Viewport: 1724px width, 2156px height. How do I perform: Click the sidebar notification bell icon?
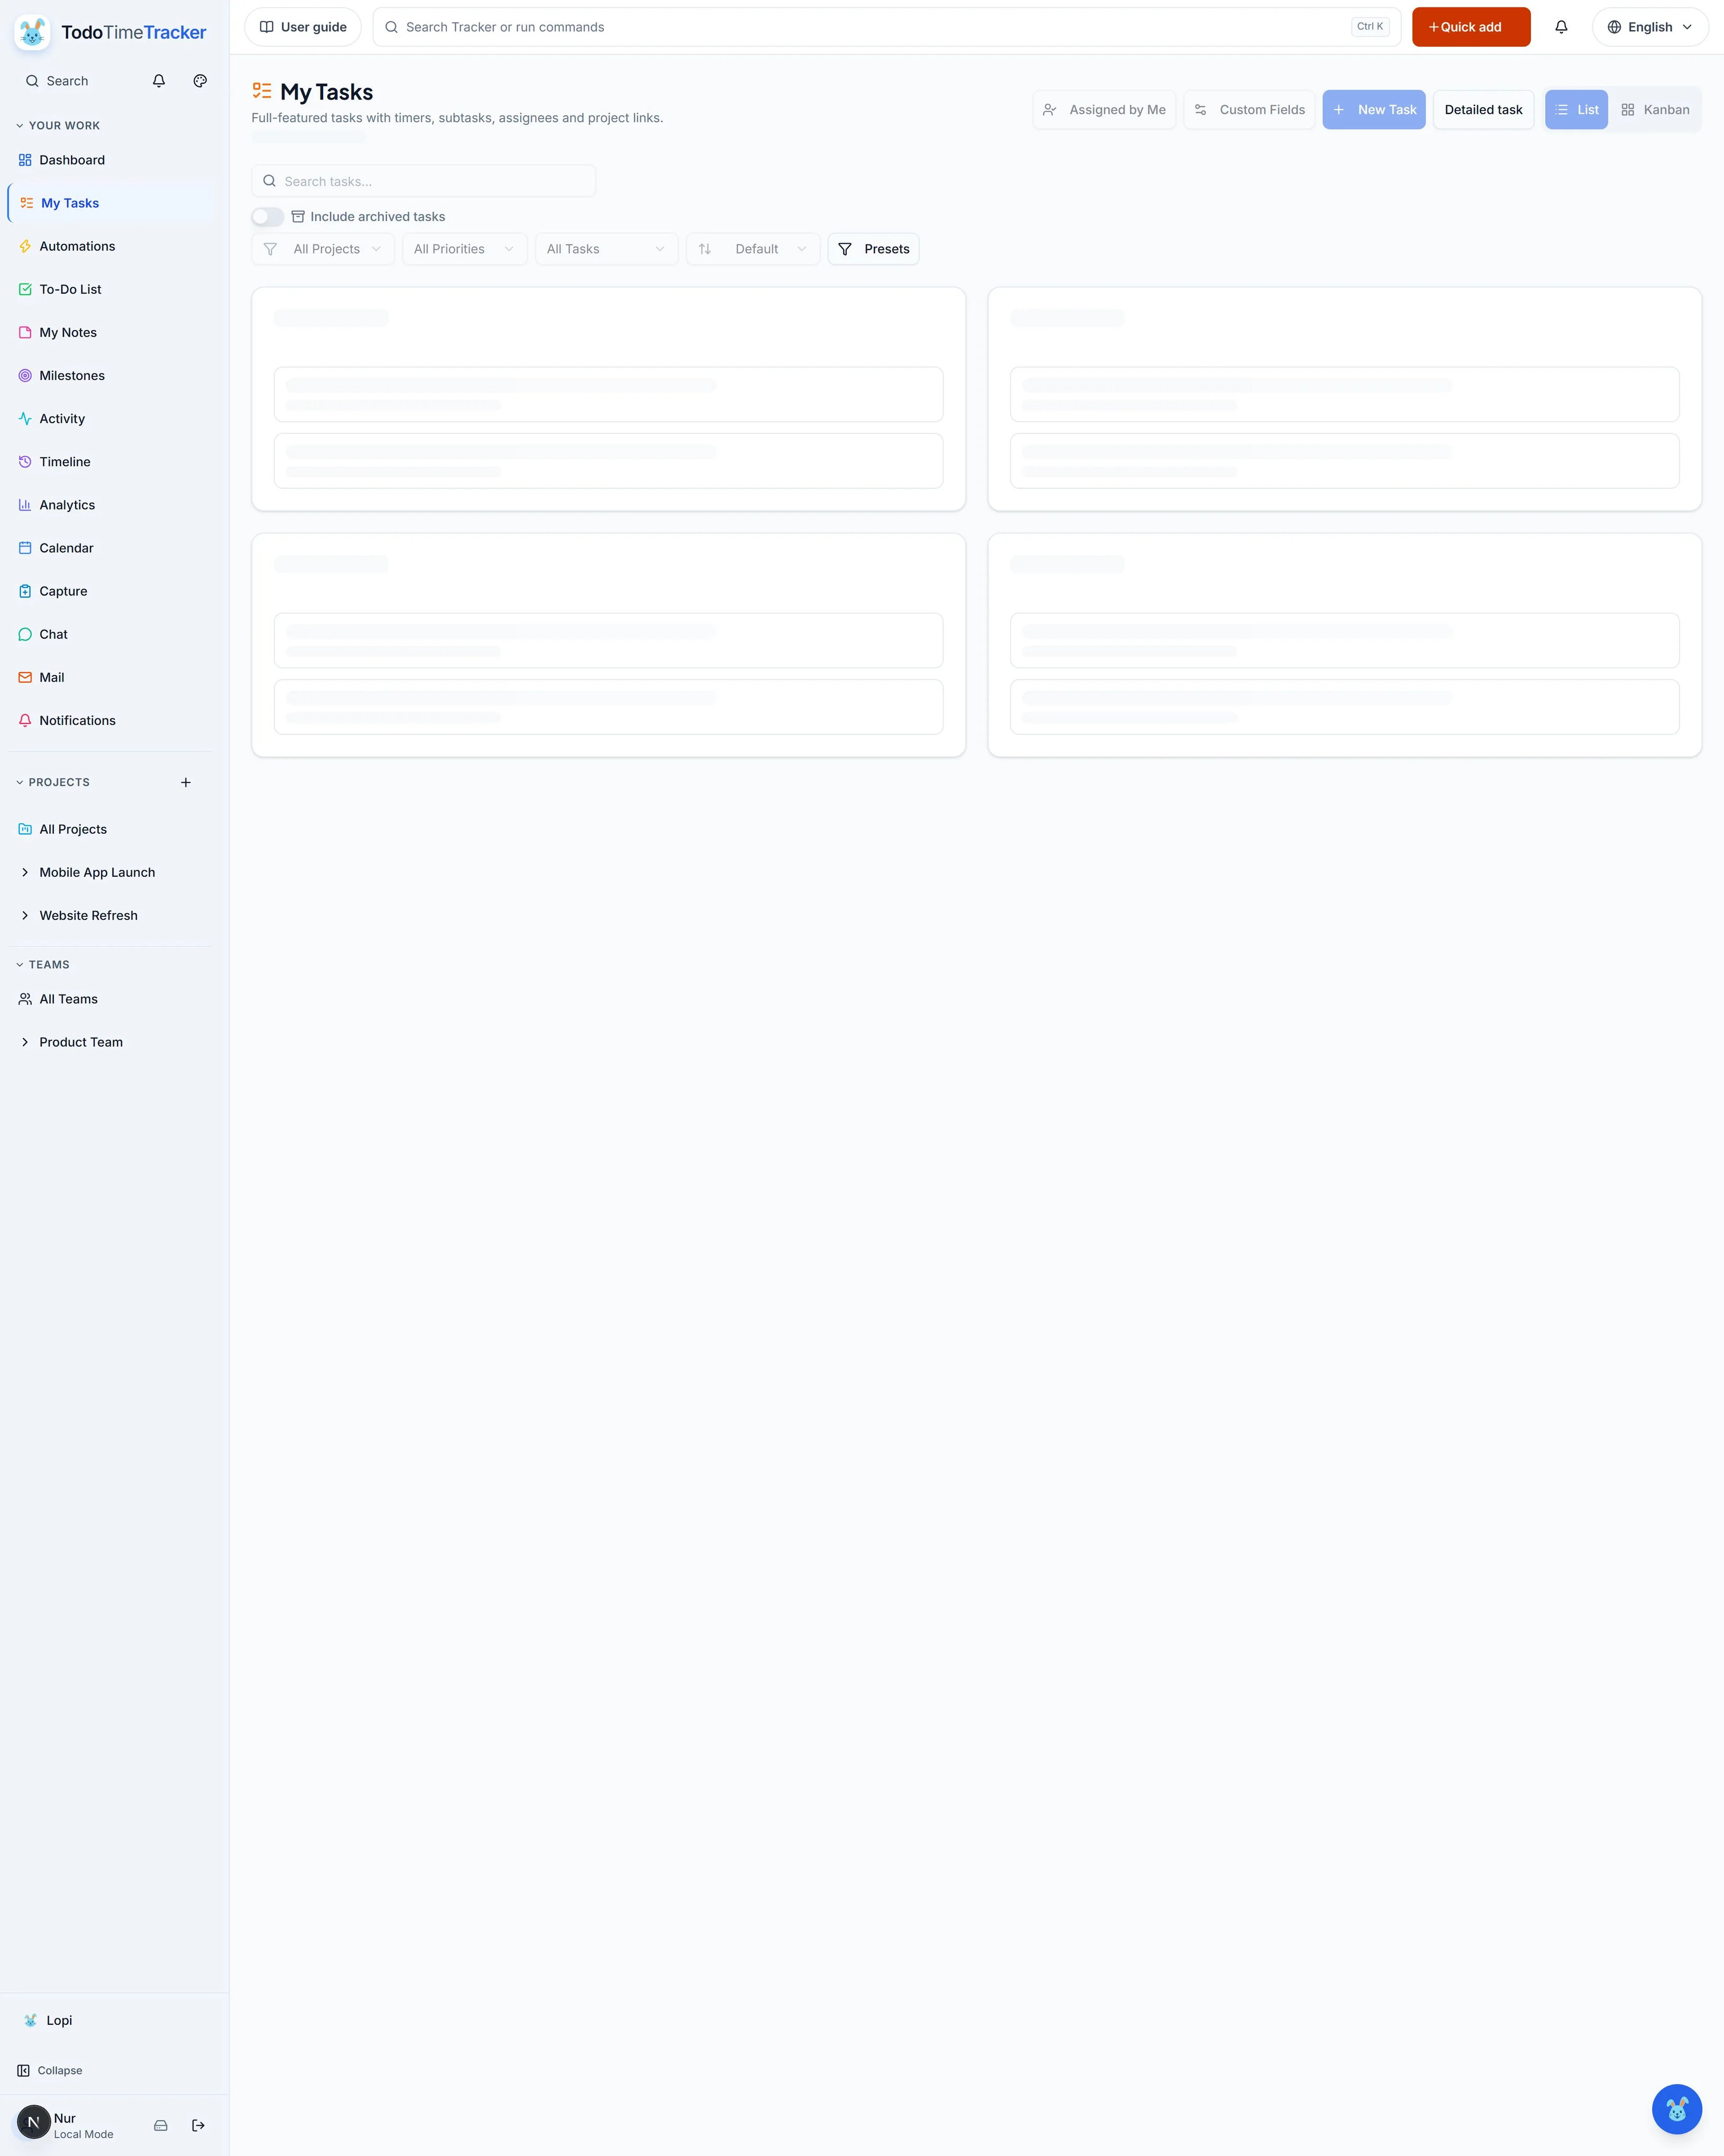(x=159, y=81)
